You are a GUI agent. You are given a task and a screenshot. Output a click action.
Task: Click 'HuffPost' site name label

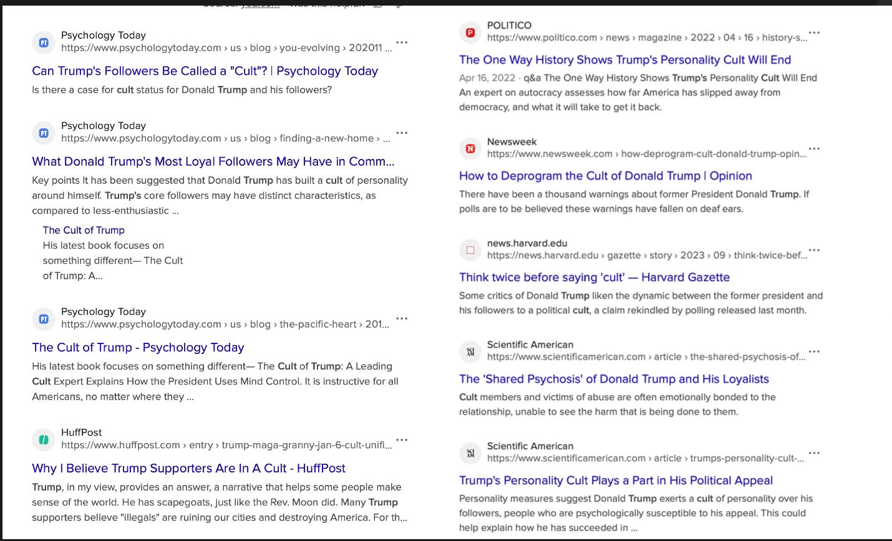click(81, 433)
